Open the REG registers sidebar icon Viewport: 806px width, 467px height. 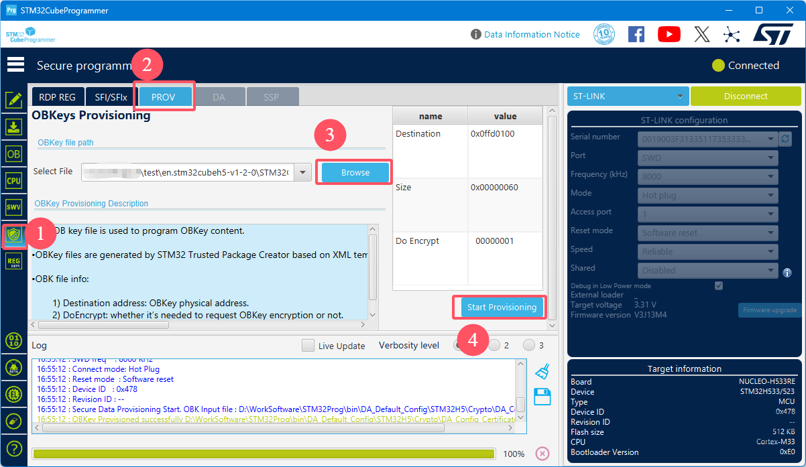click(x=14, y=261)
